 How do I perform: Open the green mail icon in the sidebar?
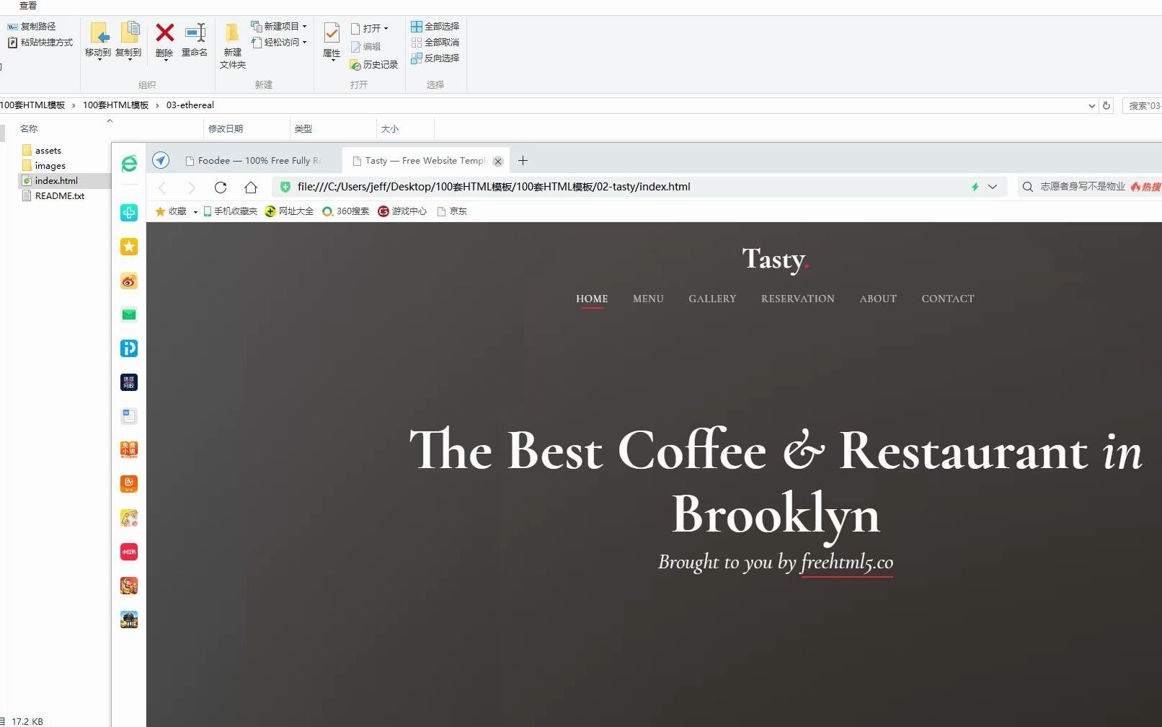tap(128, 314)
